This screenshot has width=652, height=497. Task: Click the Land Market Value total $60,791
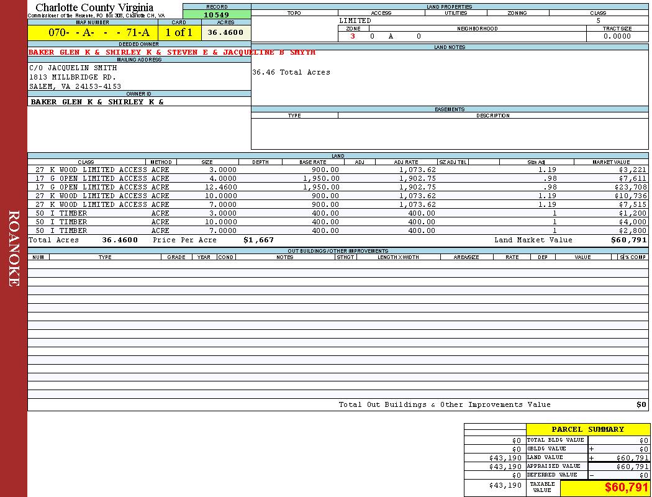tap(628, 240)
